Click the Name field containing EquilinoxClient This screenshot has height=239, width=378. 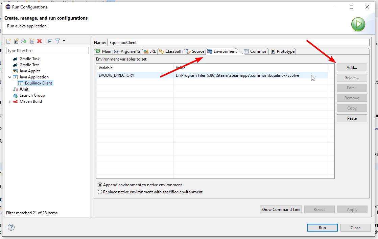coord(238,42)
